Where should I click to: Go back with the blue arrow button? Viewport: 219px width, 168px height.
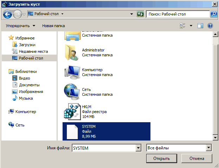click(7, 14)
